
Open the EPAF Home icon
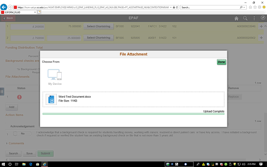(237, 18)
